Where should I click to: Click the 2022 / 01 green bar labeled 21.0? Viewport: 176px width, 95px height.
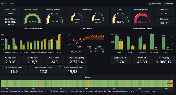coord(6,44)
